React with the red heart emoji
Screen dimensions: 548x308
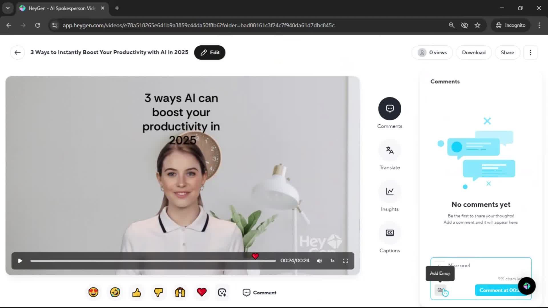pos(202,292)
